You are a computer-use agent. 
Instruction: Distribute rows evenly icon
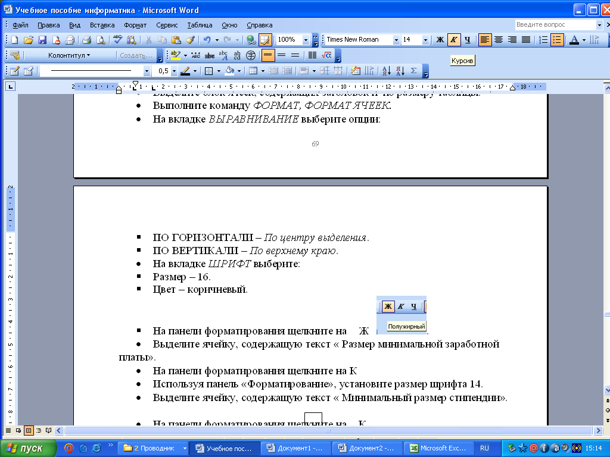[324, 71]
